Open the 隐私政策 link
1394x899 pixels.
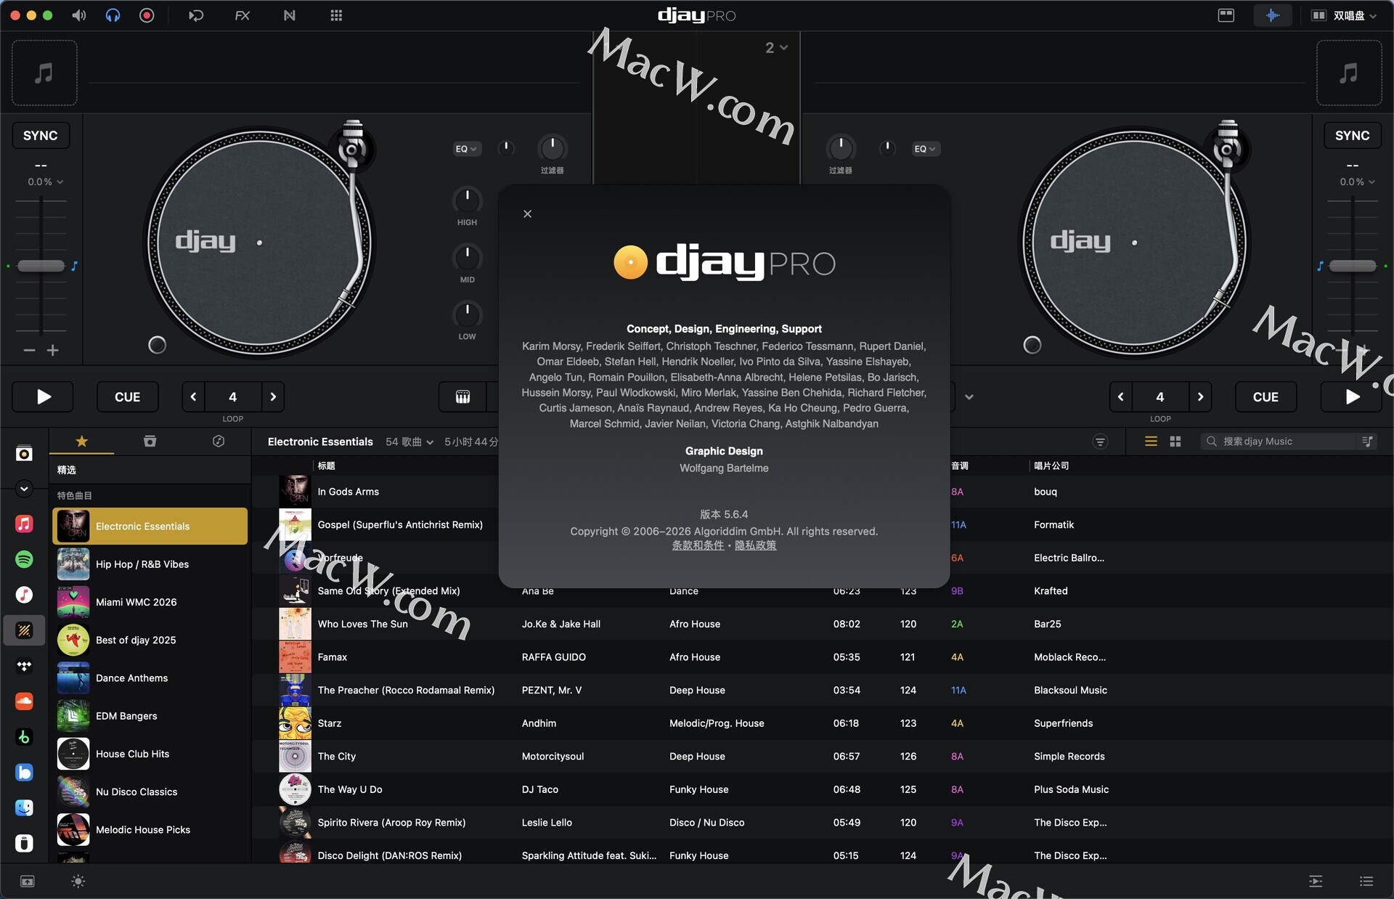[x=755, y=545]
